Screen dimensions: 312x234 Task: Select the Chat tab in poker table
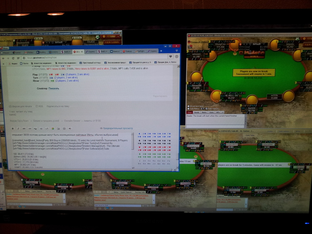point(189,112)
